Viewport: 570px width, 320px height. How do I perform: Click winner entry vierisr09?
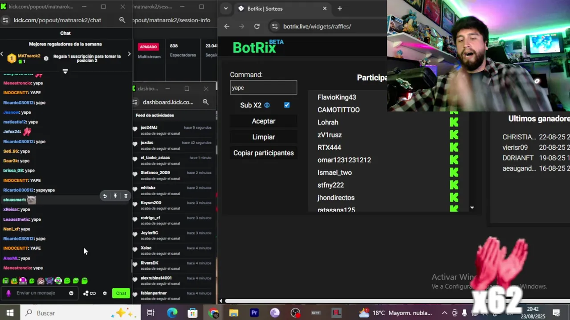tap(515, 148)
